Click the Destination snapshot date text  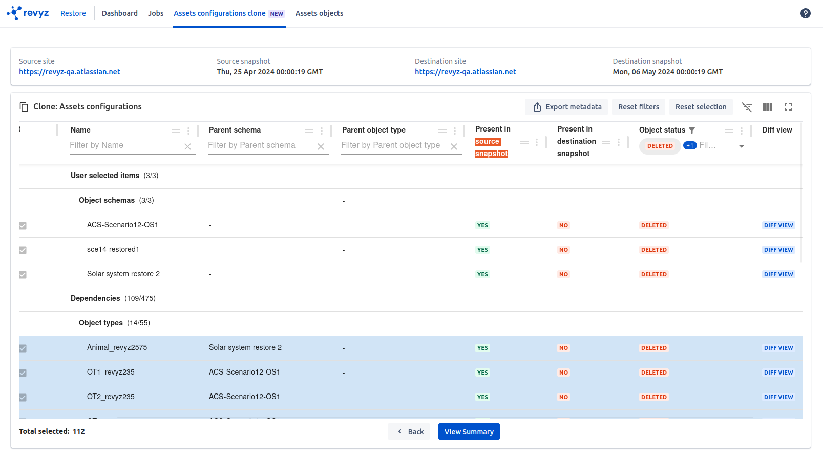(x=668, y=72)
